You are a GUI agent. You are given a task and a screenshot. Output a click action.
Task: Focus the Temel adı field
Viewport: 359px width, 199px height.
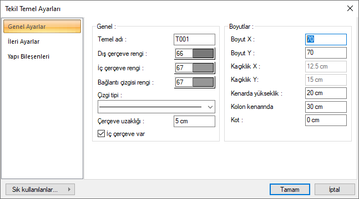point(194,39)
